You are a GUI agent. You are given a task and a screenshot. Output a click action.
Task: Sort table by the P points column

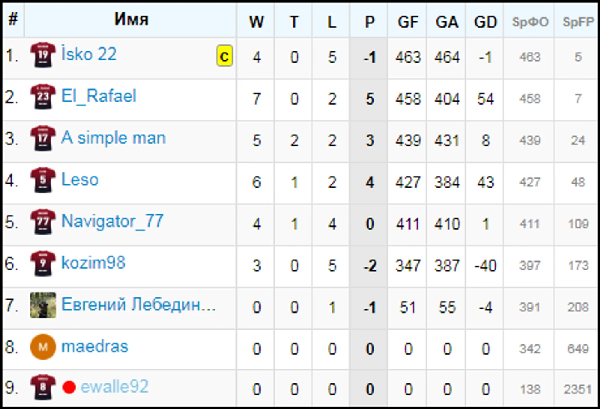point(369,21)
